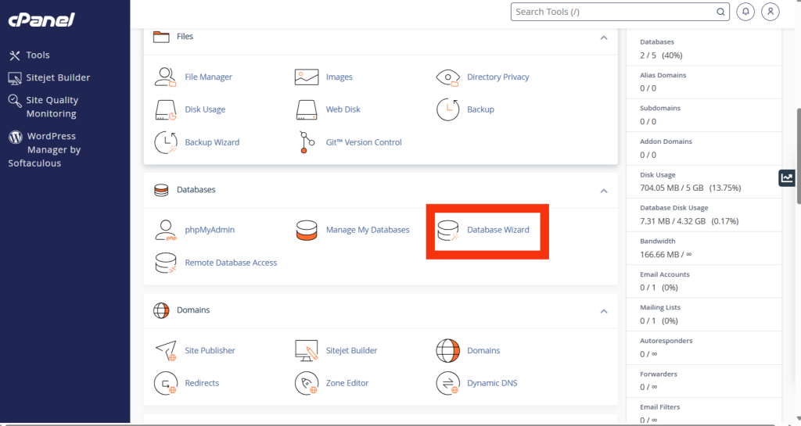Click the Zone Editor icon
Image resolution: width=801 pixels, height=426 pixels.
click(307, 383)
